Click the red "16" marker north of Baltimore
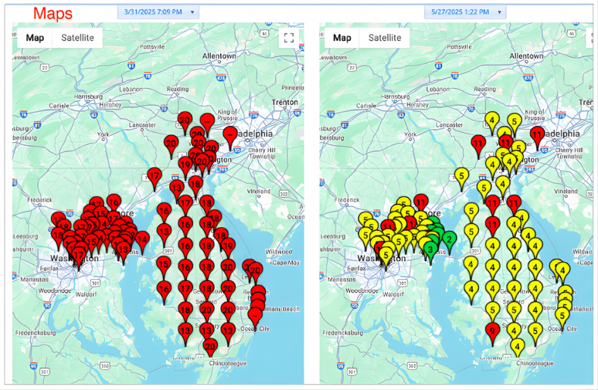This screenshot has height=390, width=598. pos(113,201)
